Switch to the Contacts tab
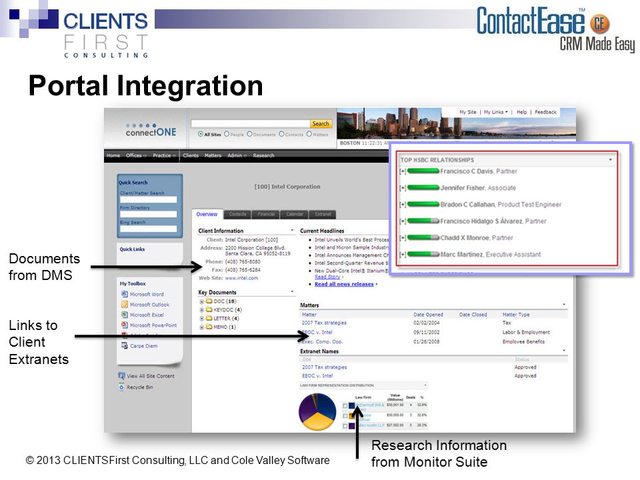The width and height of the screenshot is (640, 480). (x=237, y=214)
